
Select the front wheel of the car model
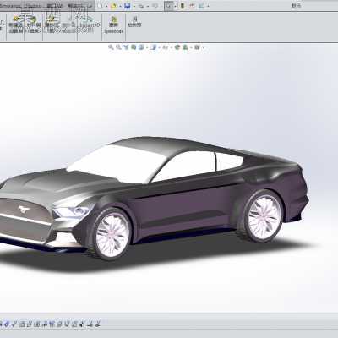point(112,234)
